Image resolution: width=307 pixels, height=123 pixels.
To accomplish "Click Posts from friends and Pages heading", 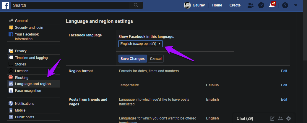I will point(88,102).
